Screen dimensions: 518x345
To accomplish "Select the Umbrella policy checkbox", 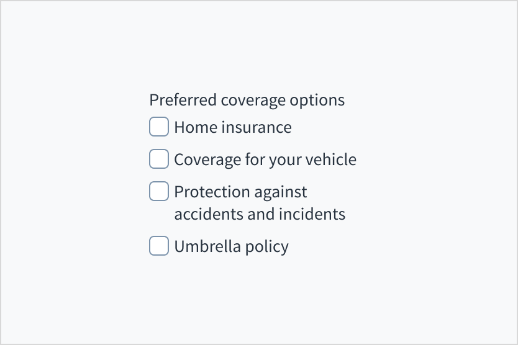I will [159, 246].
